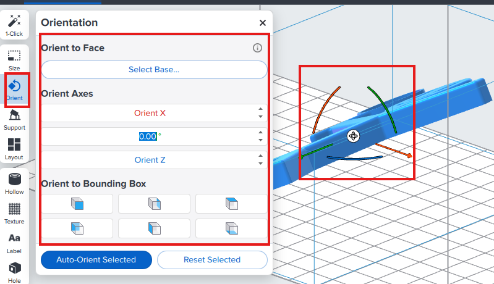This screenshot has width=494, height=284.
Task: Increase the rotation angle value
Action: pyautogui.click(x=260, y=133)
